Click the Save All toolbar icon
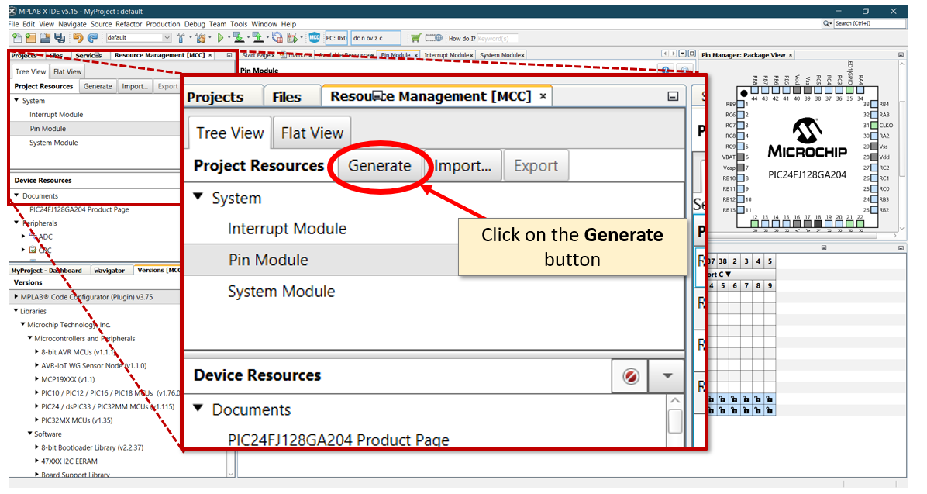Screen dimensions: 927x494 click(60, 37)
